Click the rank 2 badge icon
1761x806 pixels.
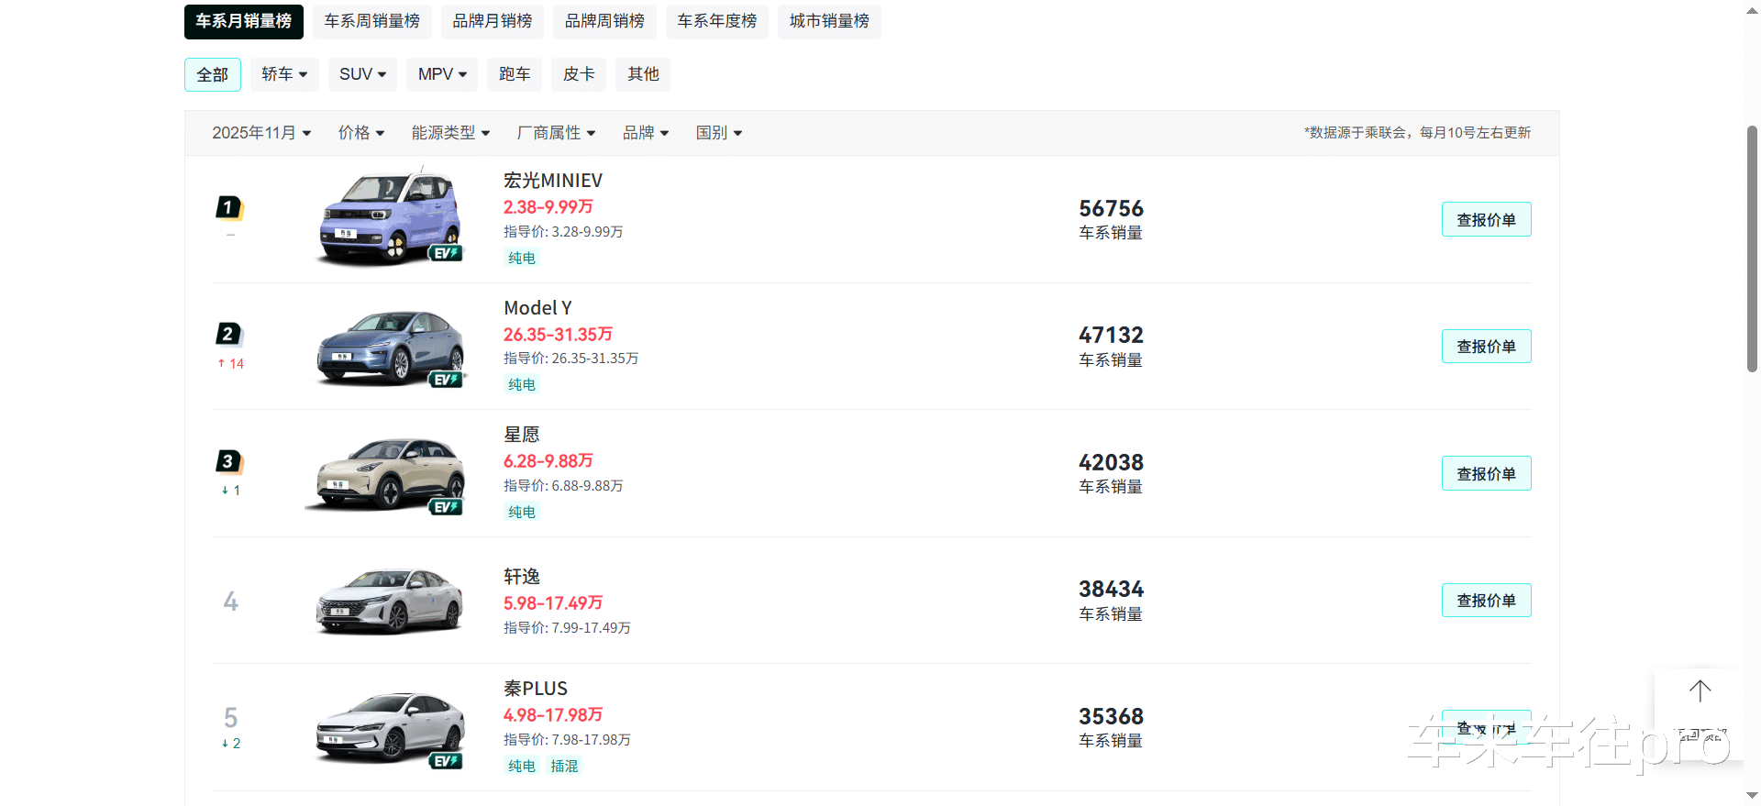228,335
